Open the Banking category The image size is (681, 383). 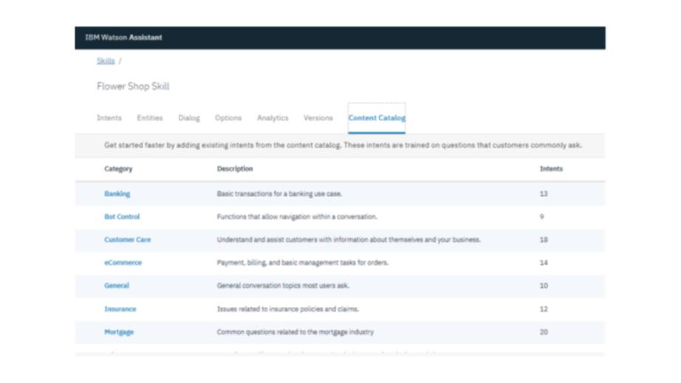pos(117,194)
